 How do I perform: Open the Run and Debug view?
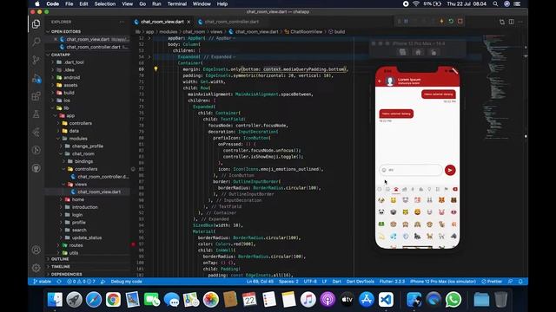pos(36,79)
